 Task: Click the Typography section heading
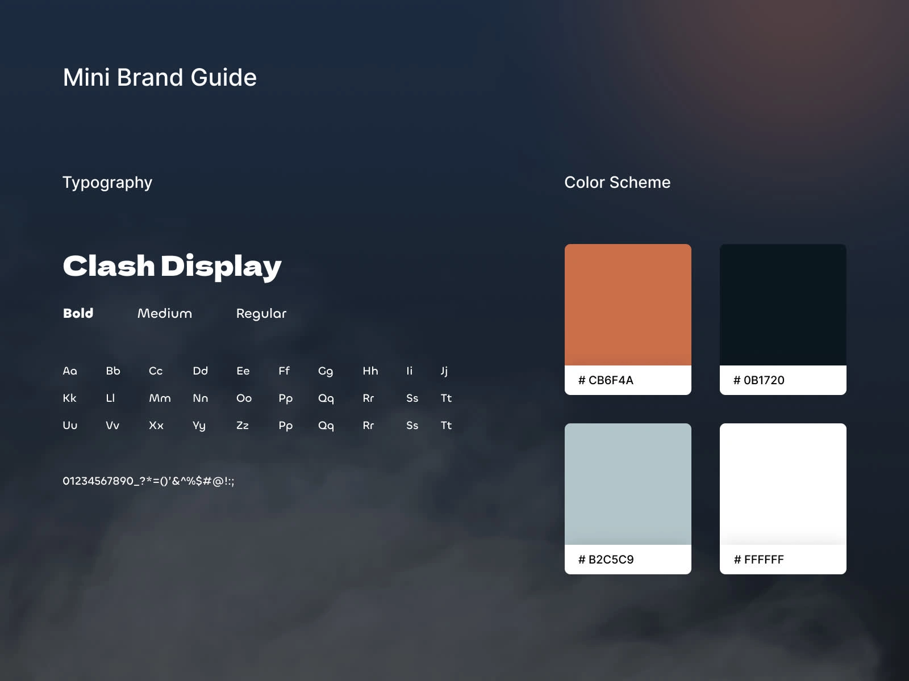[107, 183]
